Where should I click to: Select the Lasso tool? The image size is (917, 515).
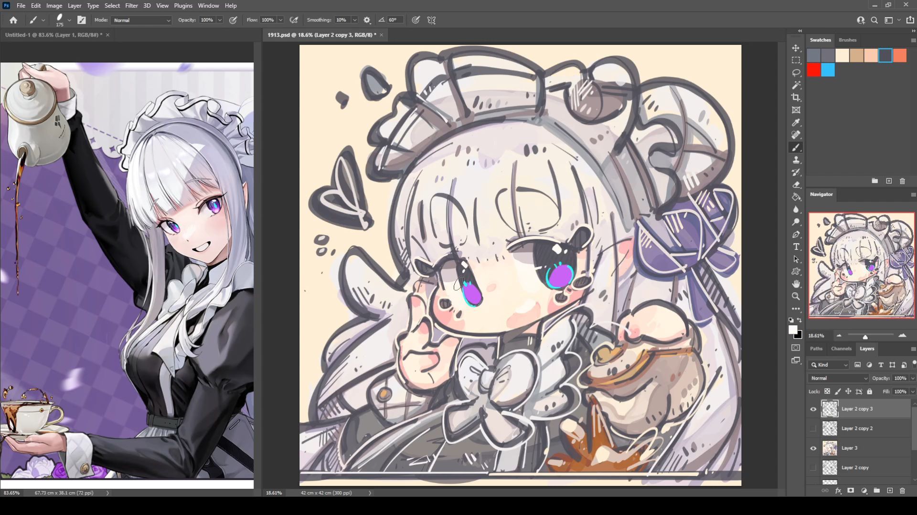pos(796,73)
